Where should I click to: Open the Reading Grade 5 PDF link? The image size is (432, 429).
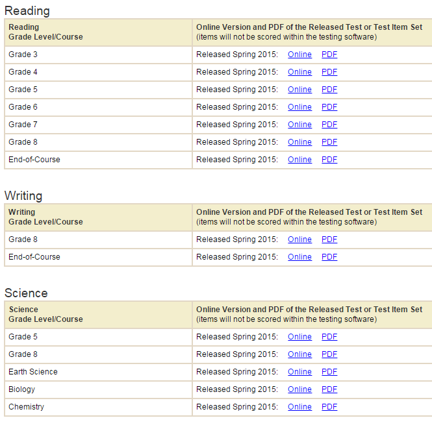(x=329, y=90)
